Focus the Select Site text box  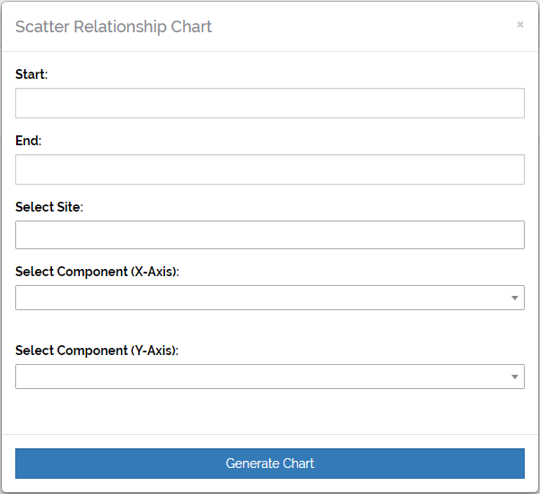click(269, 235)
